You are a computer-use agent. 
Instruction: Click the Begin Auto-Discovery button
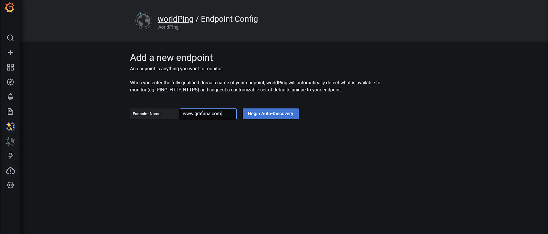(x=270, y=113)
